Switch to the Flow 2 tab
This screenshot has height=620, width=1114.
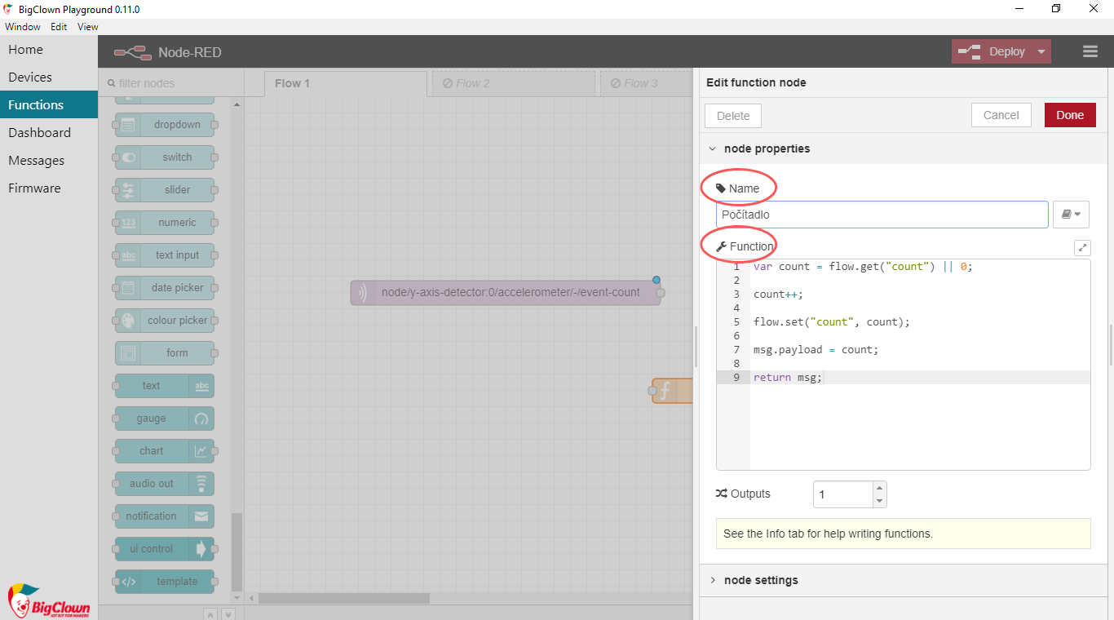tap(514, 83)
